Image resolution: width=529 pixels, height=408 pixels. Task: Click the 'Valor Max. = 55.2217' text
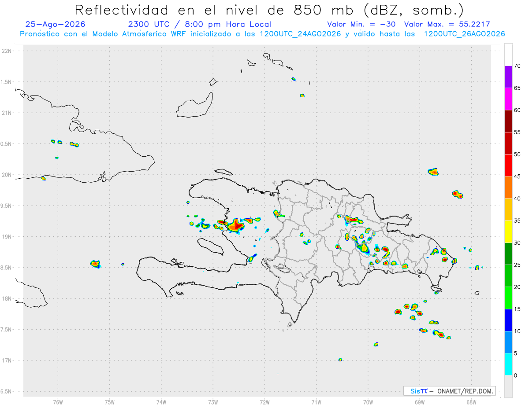point(447,24)
